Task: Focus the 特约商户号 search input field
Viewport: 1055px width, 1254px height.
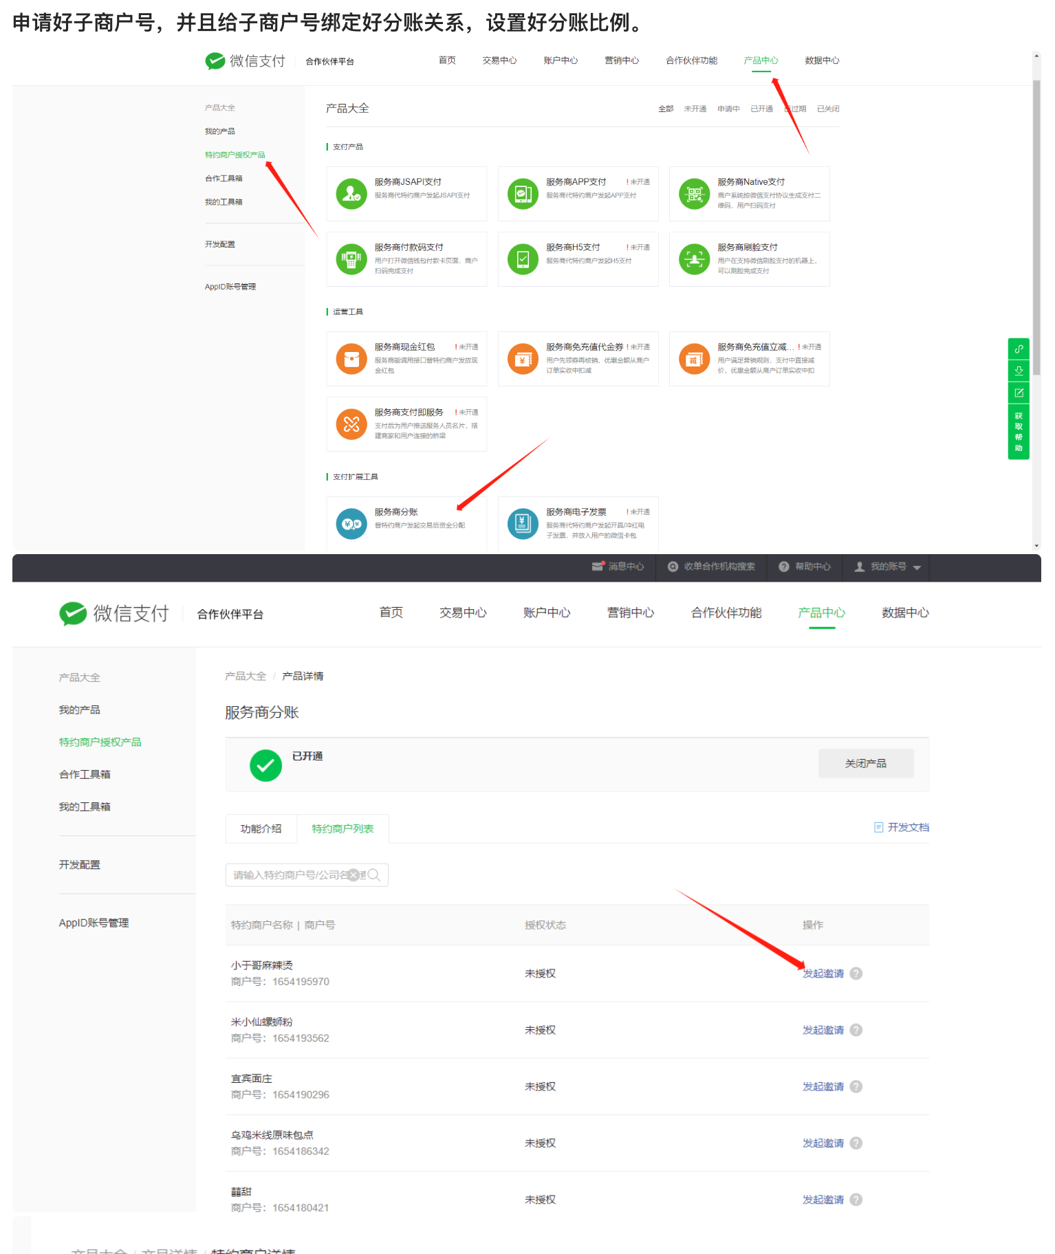Action: point(307,874)
